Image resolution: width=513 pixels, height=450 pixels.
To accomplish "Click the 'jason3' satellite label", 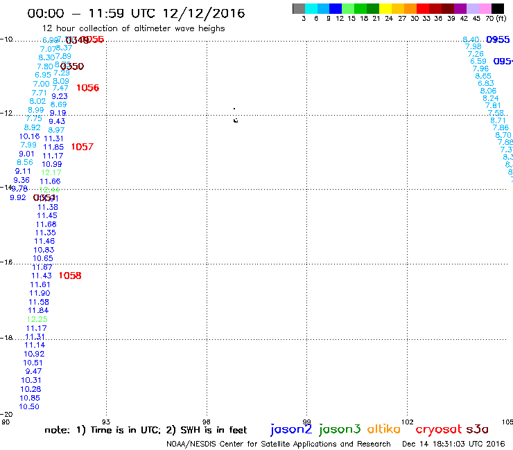I will [x=340, y=429].
